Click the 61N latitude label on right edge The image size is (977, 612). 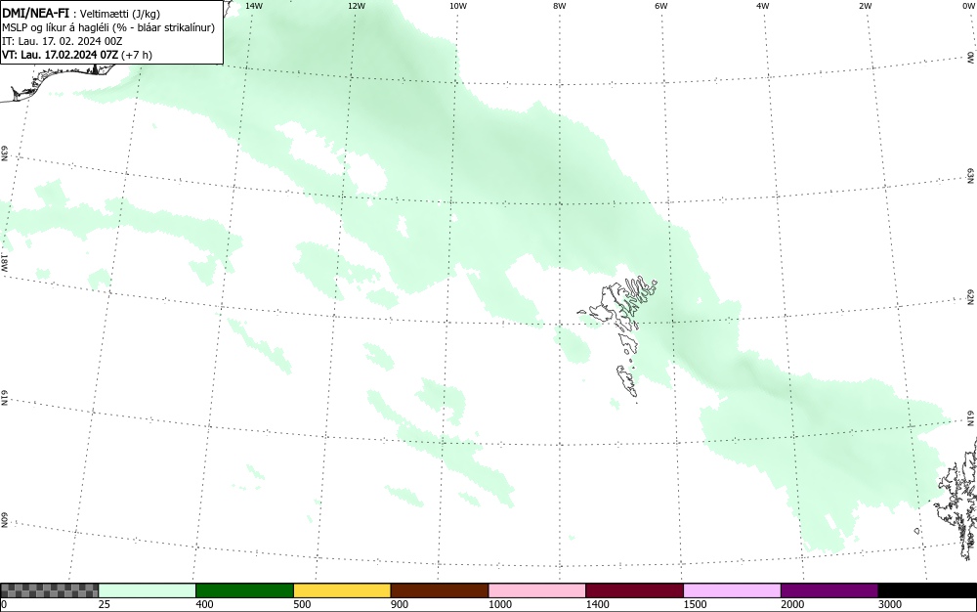971,418
